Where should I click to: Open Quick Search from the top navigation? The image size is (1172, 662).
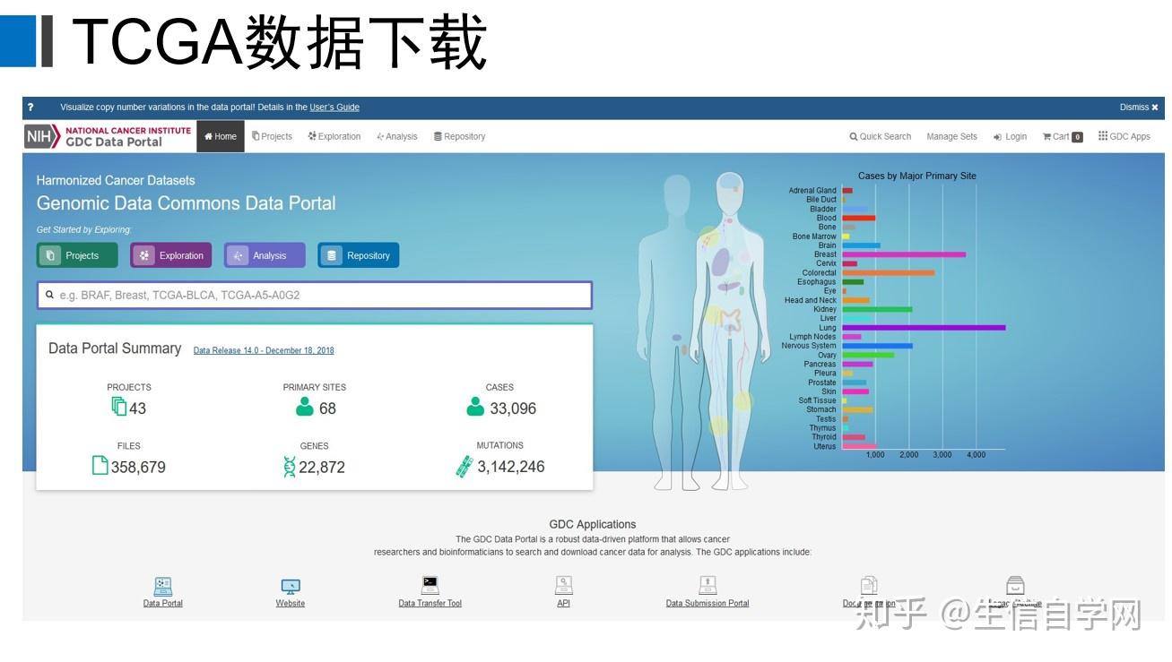coord(880,136)
